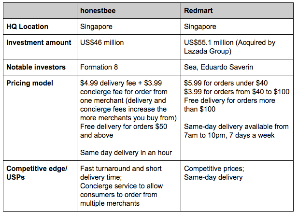
Task: Click the Competitive prices text
Action: click(x=214, y=169)
